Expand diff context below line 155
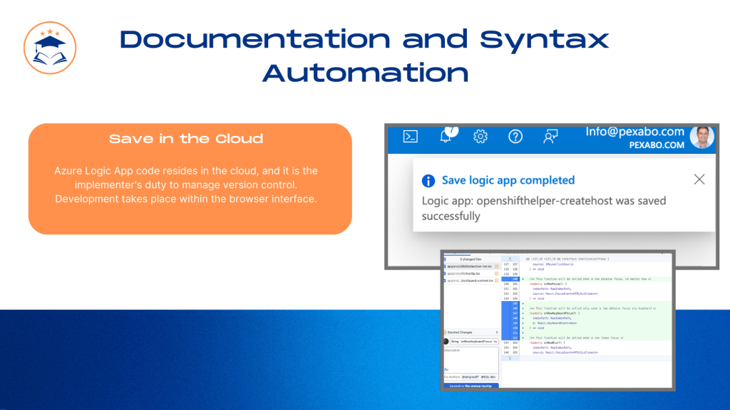730x410 pixels. 510,359
